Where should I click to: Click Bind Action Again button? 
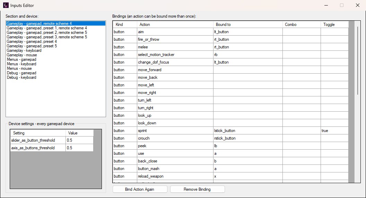pyautogui.click(x=140, y=189)
